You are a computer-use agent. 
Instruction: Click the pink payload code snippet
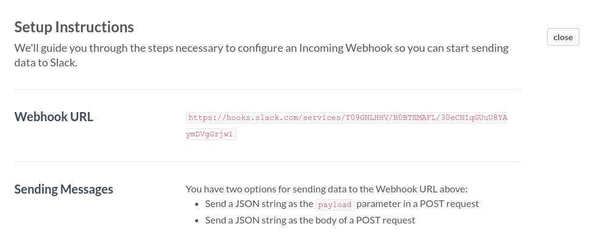[x=335, y=205]
